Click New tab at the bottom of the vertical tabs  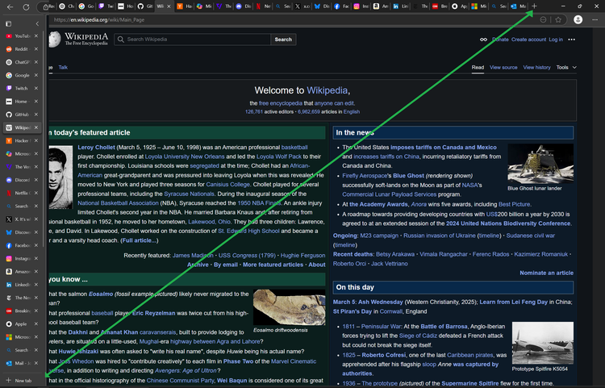coord(19,381)
